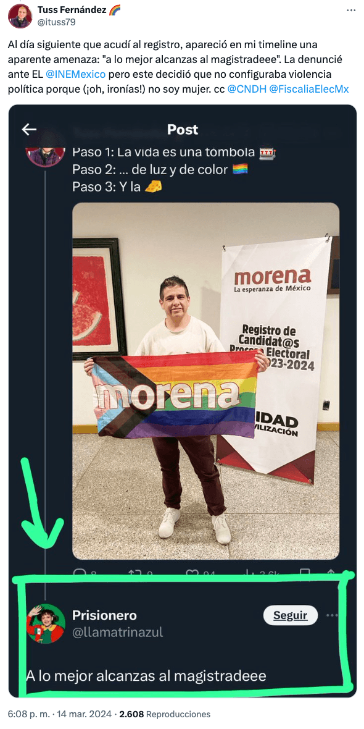364x729 pixels.
Task: Click Tuss Fernández profile avatar
Action: click(20, 16)
